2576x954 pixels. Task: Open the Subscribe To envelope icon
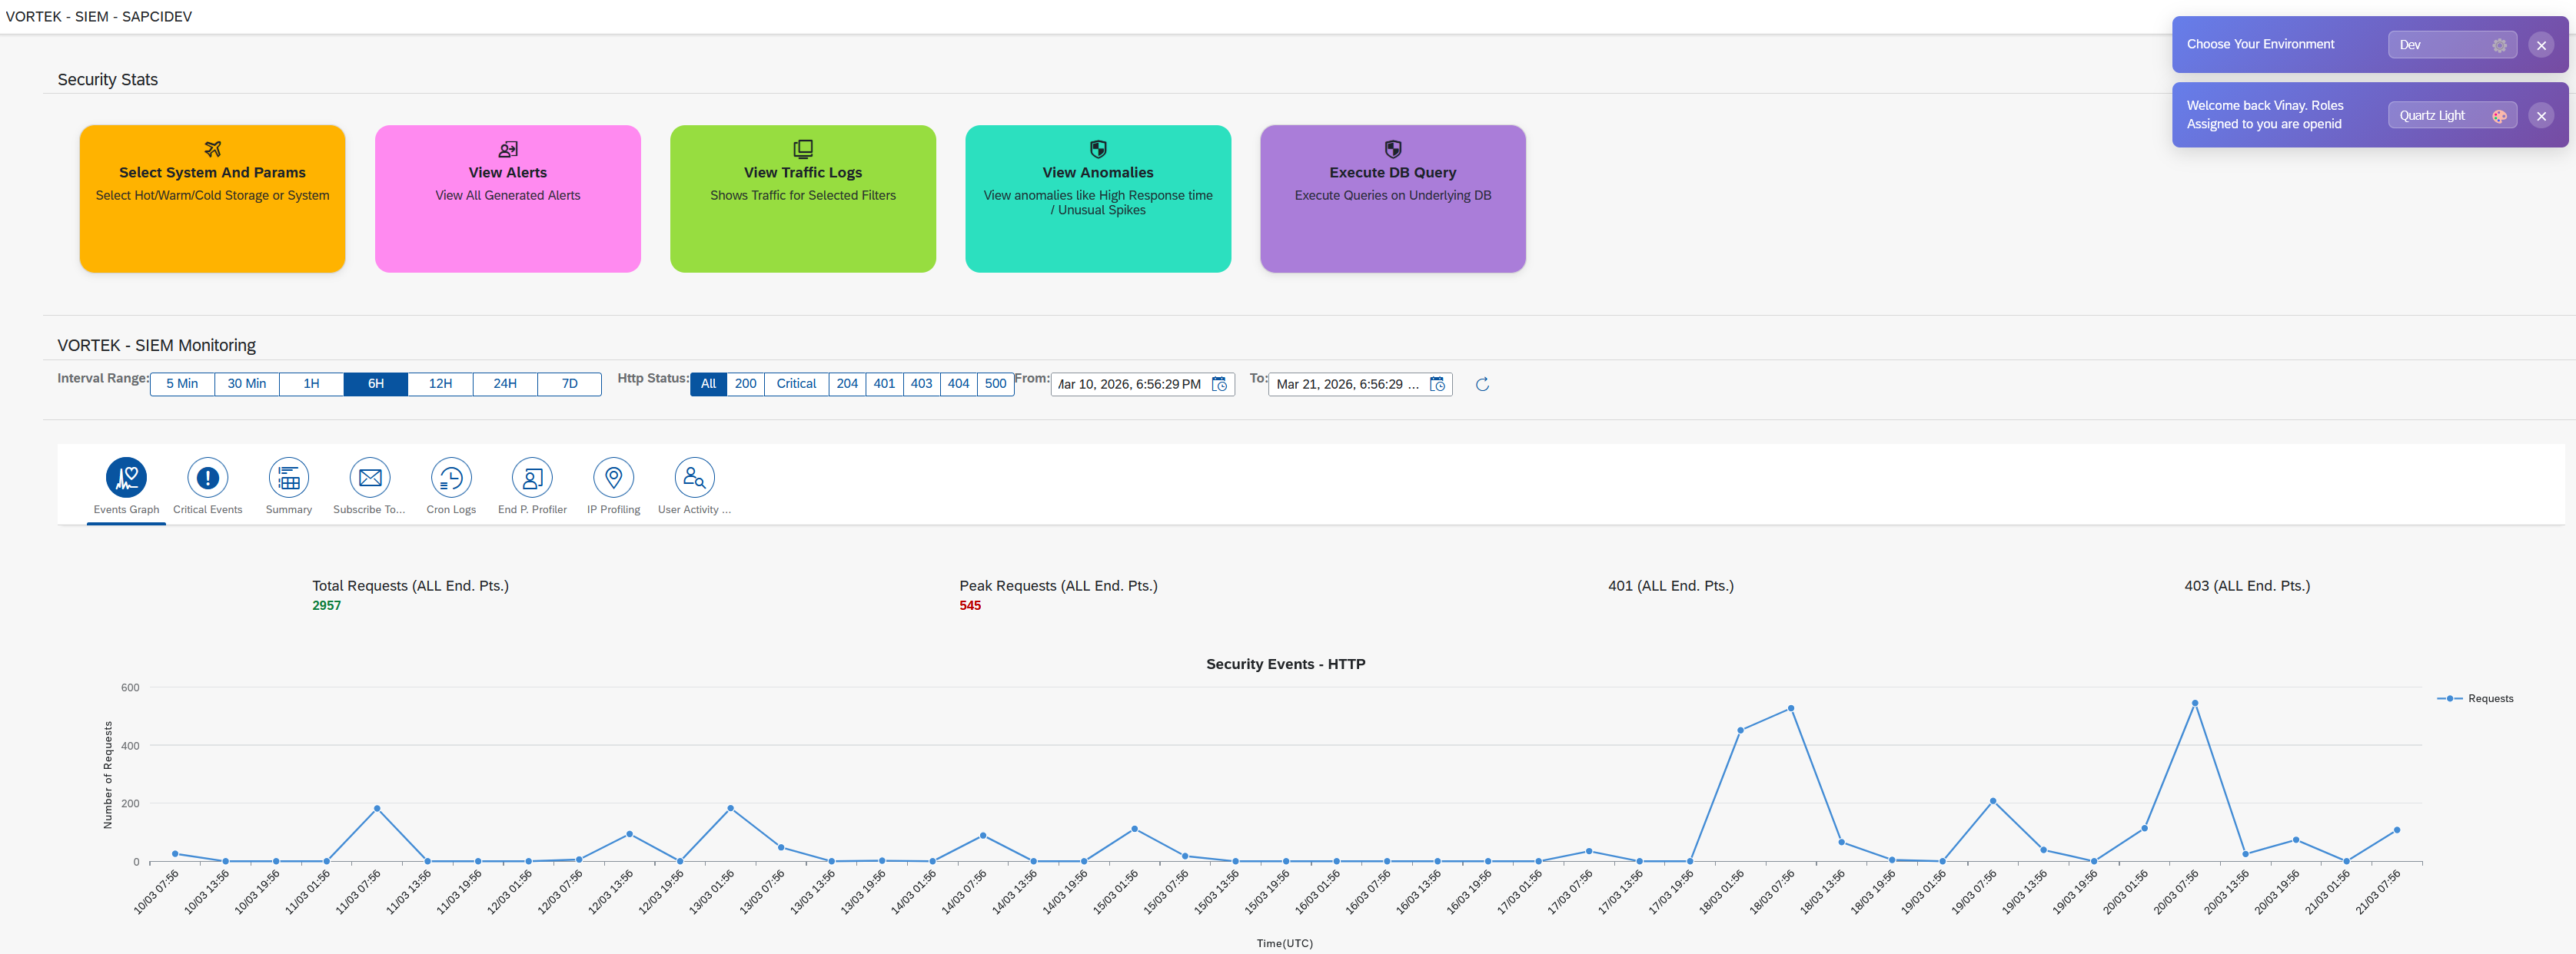pyautogui.click(x=370, y=479)
